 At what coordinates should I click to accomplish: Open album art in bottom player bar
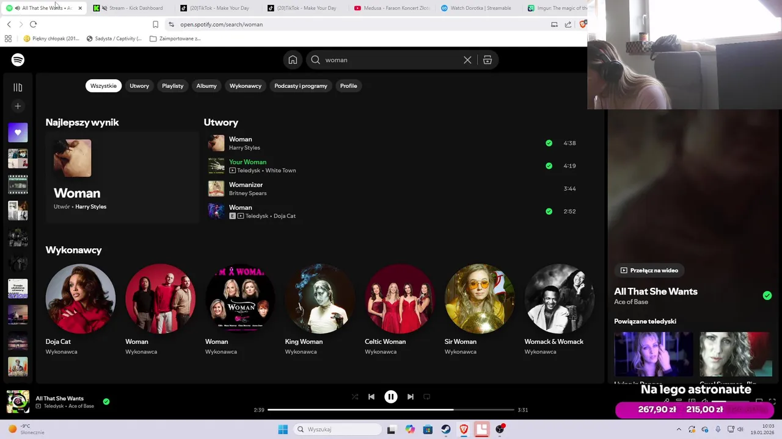[x=18, y=402]
